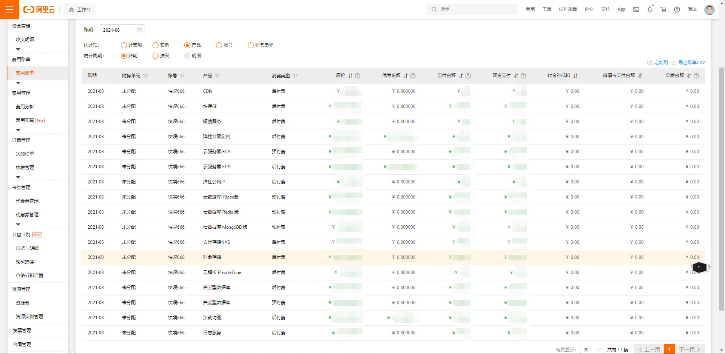
Task: Collapse the 费用管理 sidebar section
Action: (18, 130)
